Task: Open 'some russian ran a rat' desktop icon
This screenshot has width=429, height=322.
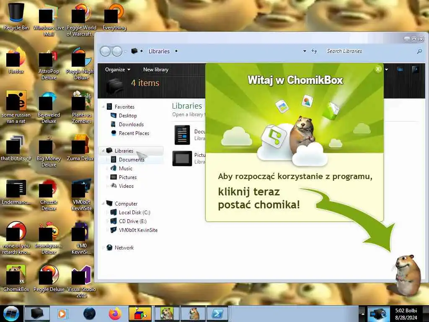Action: click(16, 107)
